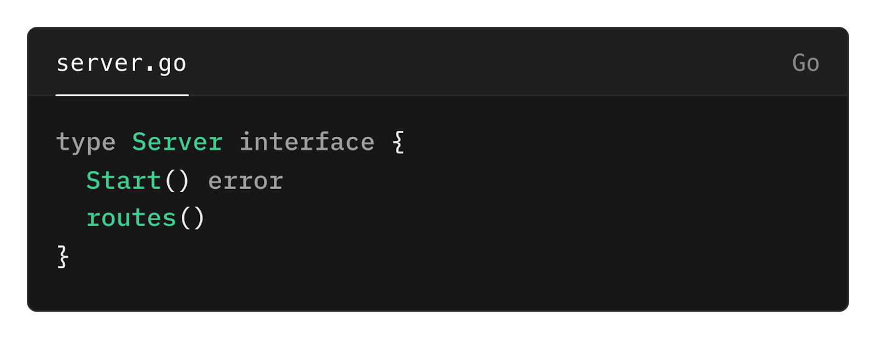The image size is (876, 339).
Task: Click the opening curly brace
Action: click(x=399, y=142)
